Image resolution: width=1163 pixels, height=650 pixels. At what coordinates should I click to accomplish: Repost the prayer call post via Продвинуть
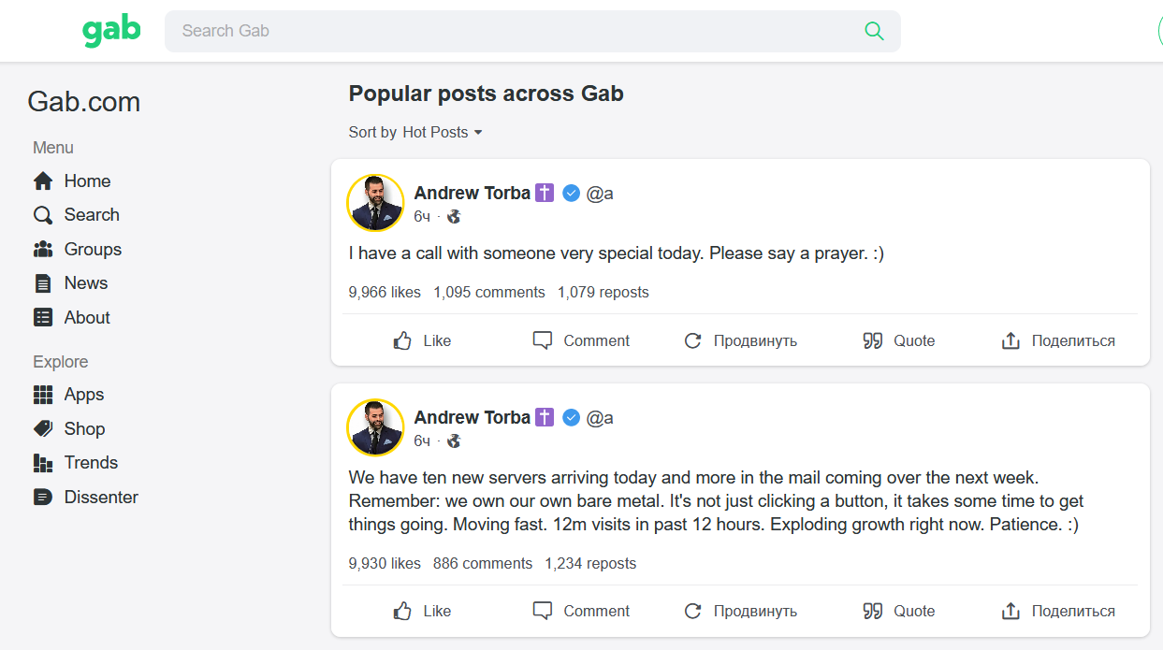point(740,341)
